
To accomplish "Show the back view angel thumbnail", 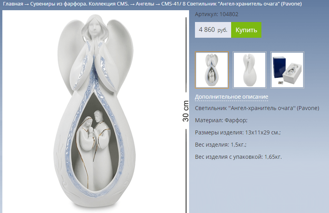I will (x=250, y=70).
